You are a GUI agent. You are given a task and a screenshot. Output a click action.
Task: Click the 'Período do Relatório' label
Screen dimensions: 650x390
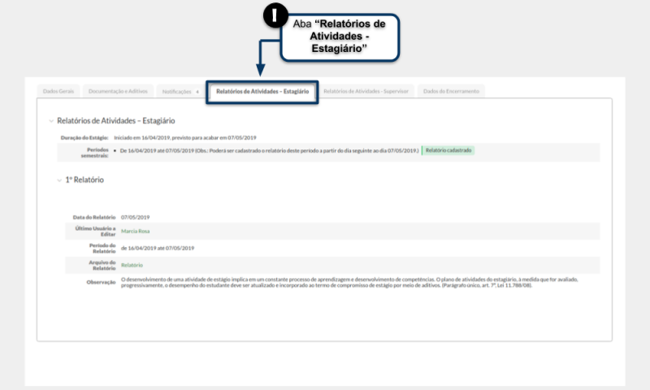[x=102, y=249]
